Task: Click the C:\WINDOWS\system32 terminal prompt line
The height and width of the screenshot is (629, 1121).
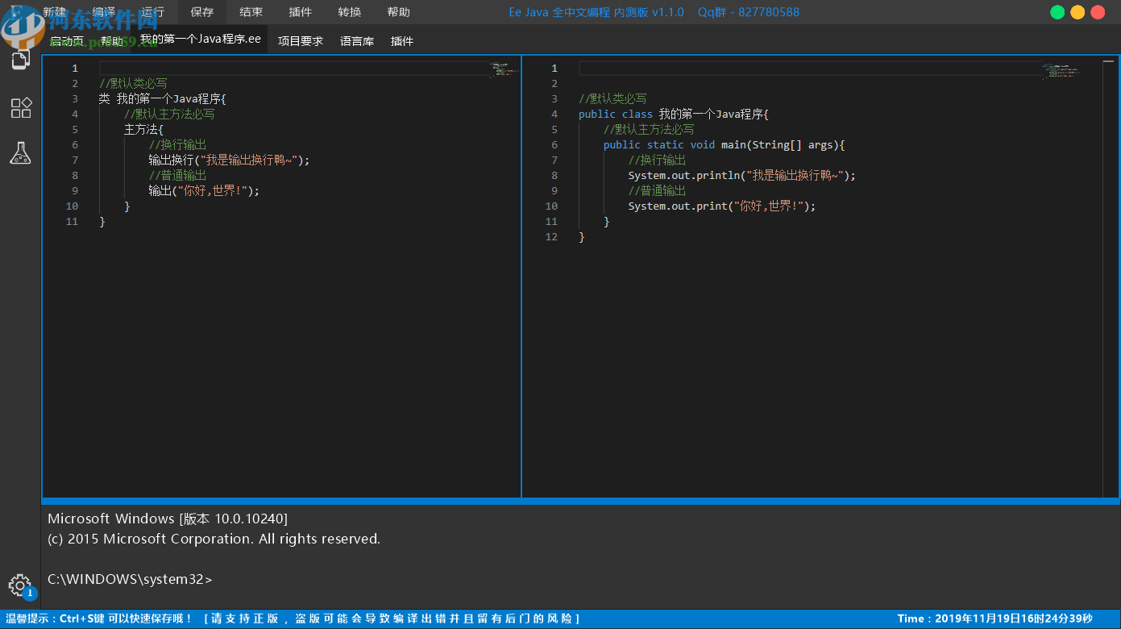Action: pyautogui.click(x=131, y=579)
